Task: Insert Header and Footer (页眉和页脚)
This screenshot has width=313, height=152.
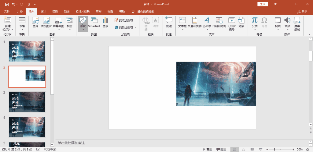Action: click(194, 23)
